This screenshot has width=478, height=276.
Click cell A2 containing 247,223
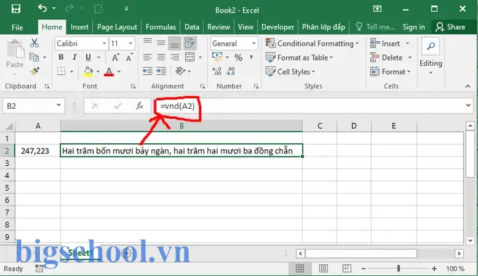click(x=38, y=151)
